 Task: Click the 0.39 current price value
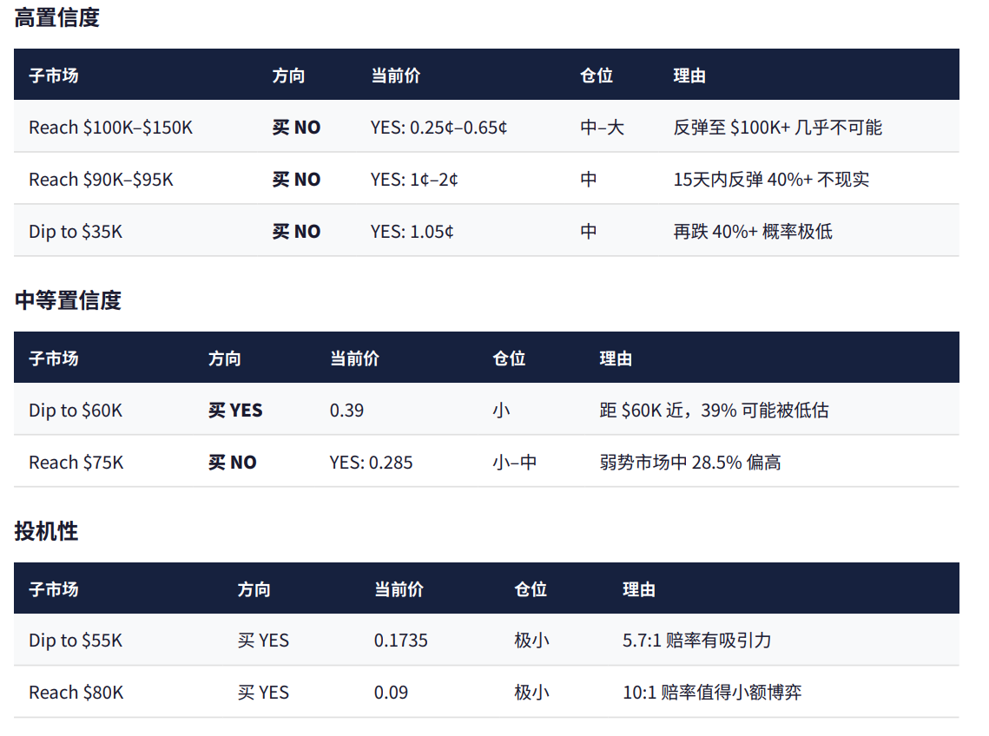346,411
